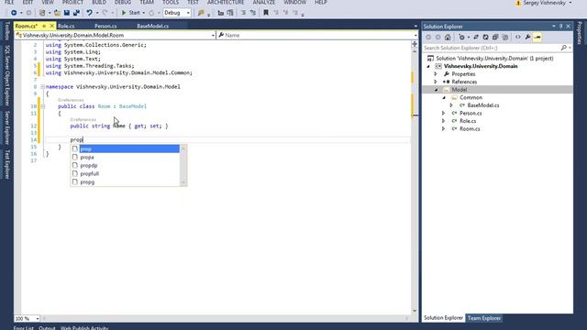Click the Solution Explorer Home icon
Viewport: 587px width, 330px height.
(448, 37)
